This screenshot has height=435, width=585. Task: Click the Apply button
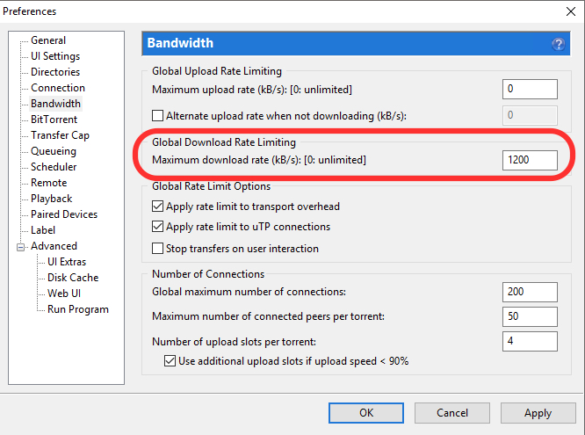538,412
